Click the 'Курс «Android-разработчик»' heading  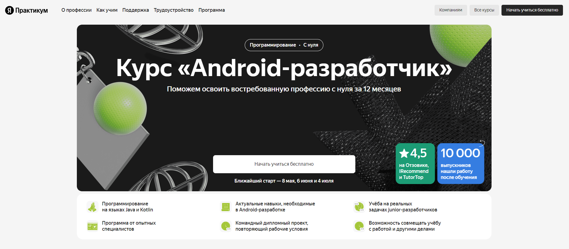pyautogui.click(x=284, y=68)
